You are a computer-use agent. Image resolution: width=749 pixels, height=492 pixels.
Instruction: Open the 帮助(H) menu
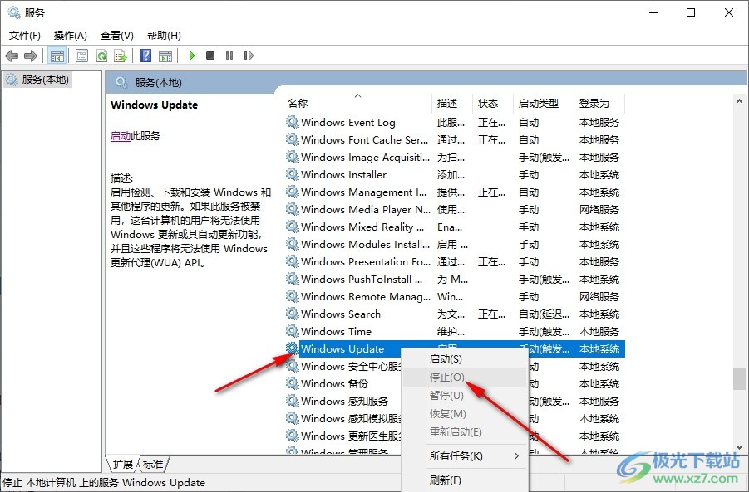[164, 36]
